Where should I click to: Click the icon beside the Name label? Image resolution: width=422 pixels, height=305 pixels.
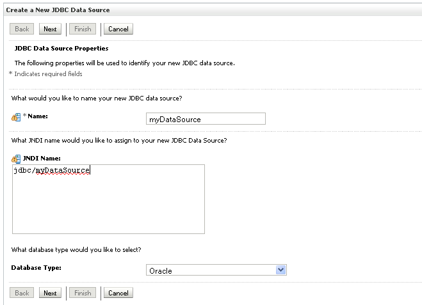point(16,117)
